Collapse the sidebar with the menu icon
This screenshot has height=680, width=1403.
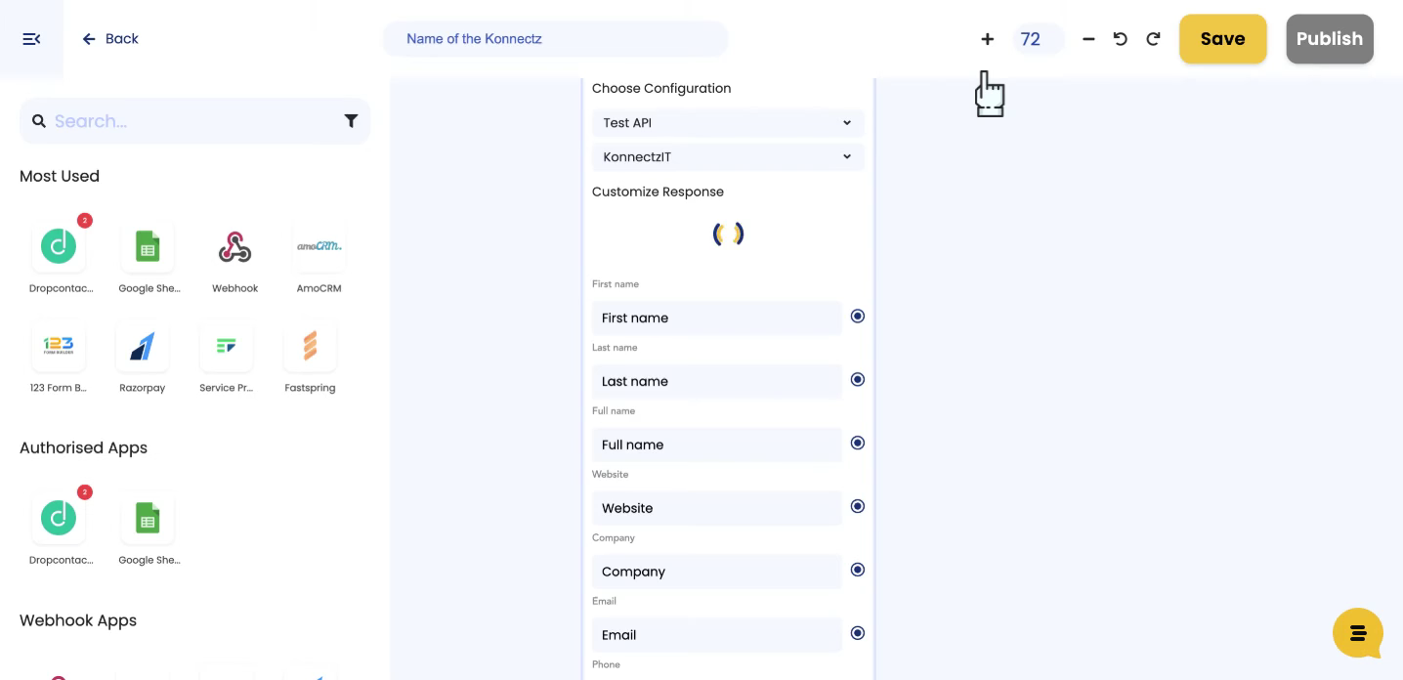pos(31,39)
